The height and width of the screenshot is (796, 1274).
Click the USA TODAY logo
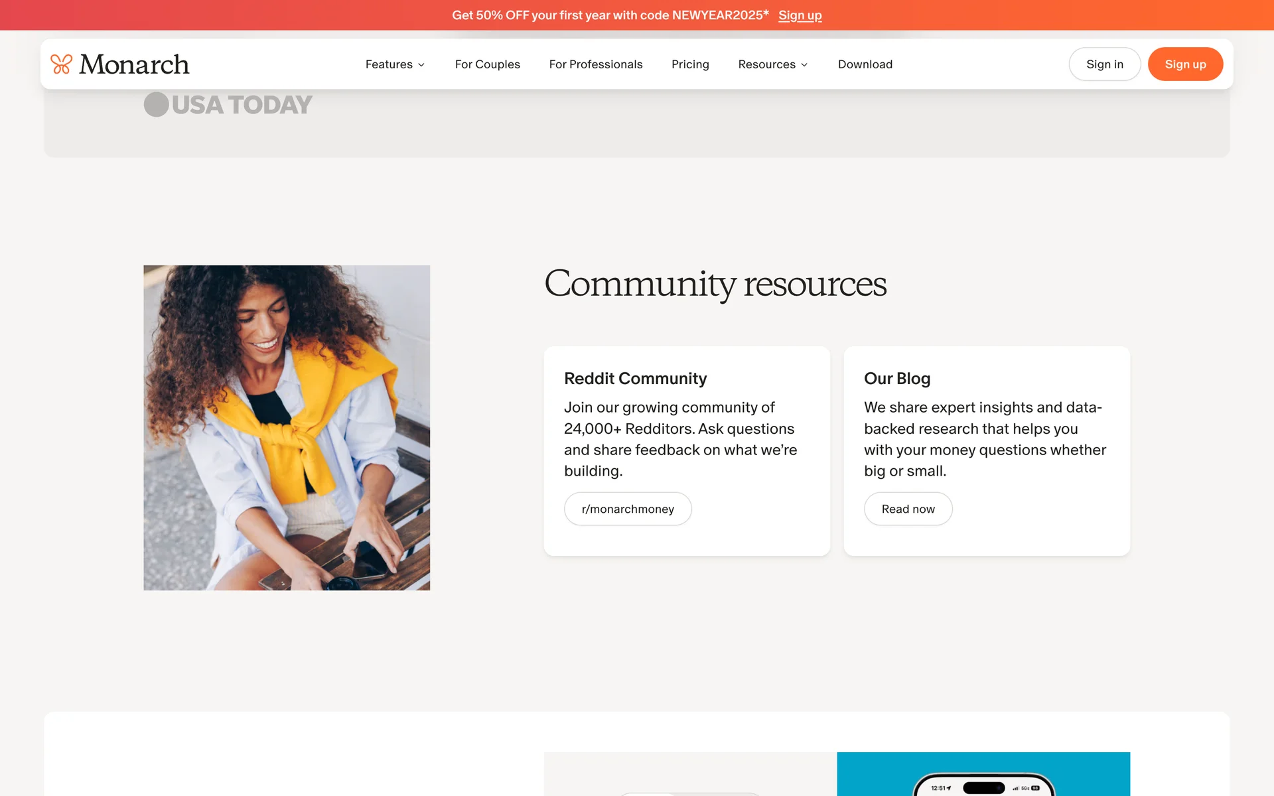[228, 105]
